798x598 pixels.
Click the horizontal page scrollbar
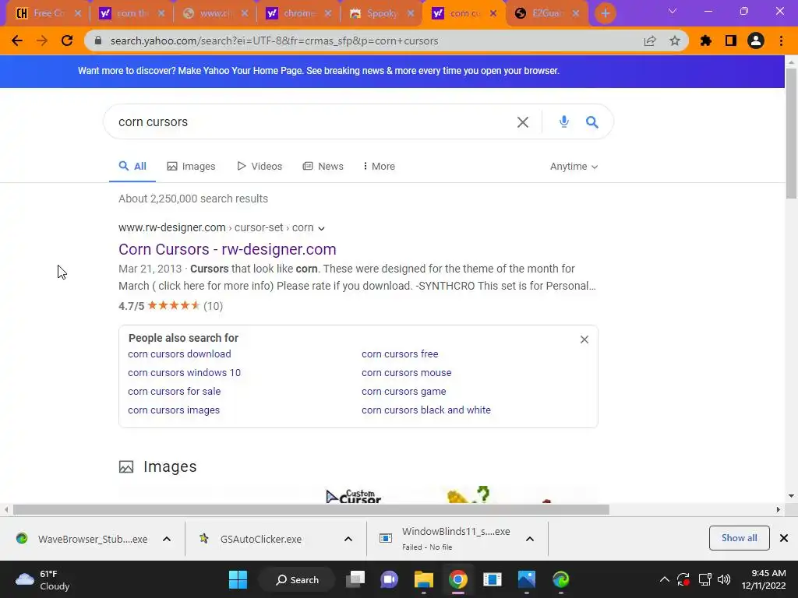pos(311,509)
